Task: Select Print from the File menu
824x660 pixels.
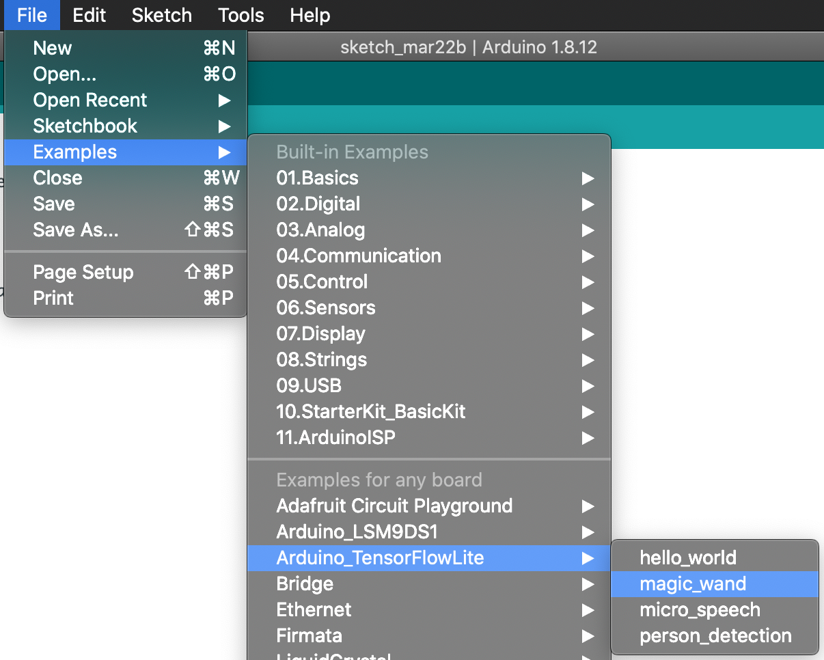Action: click(x=53, y=299)
